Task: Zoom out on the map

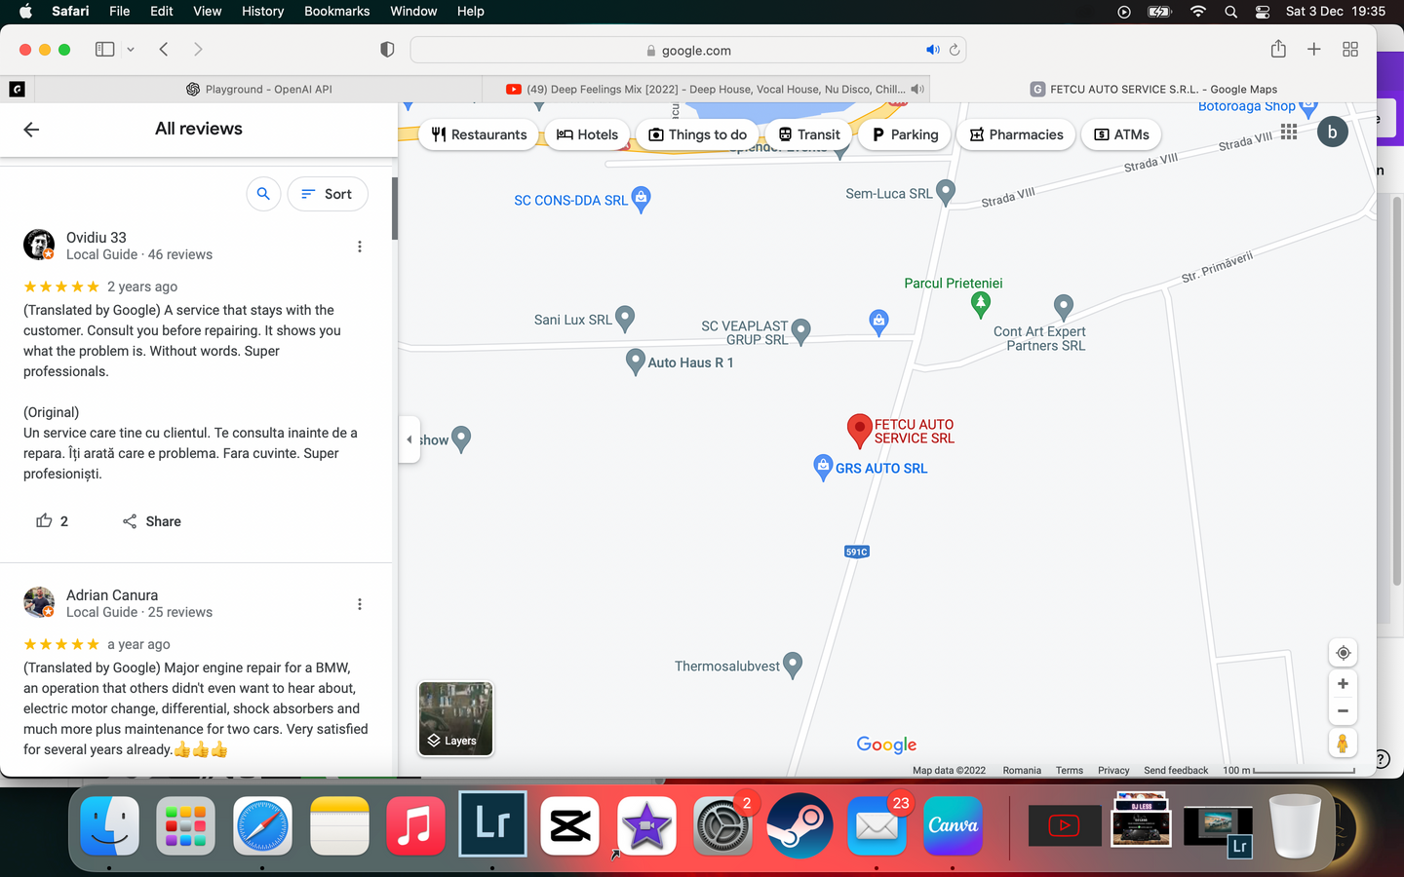Action: [x=1343, y=711]
